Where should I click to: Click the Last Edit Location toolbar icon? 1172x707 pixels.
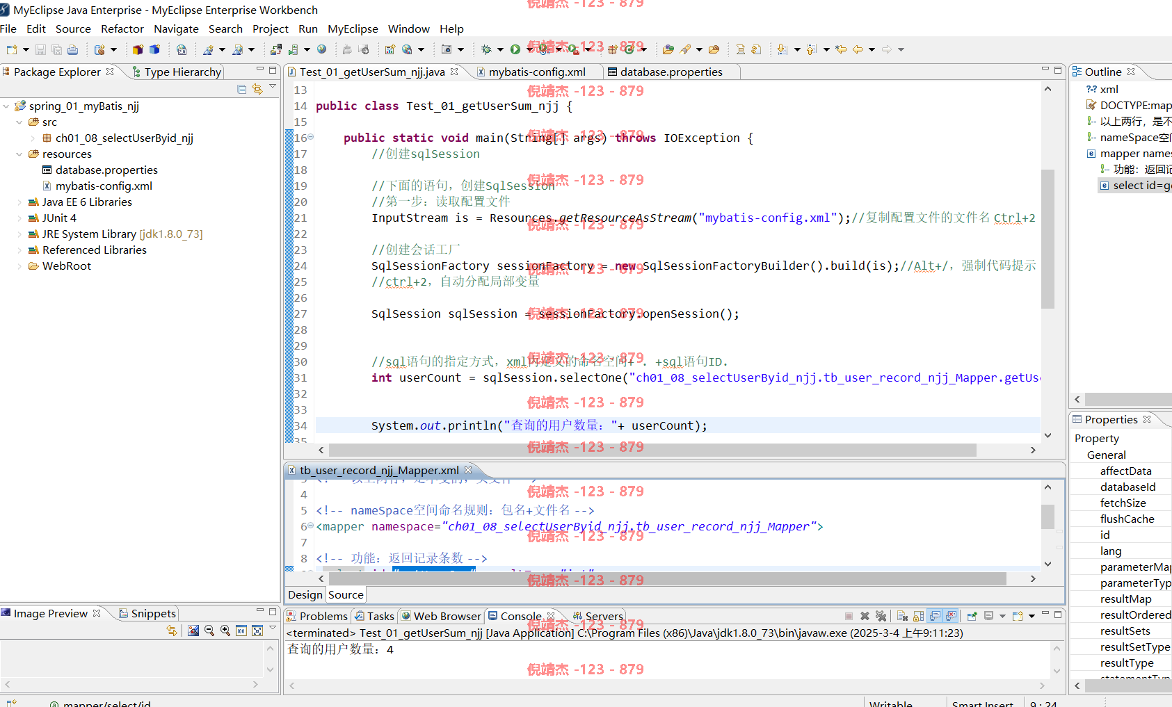tap(841, 49)
